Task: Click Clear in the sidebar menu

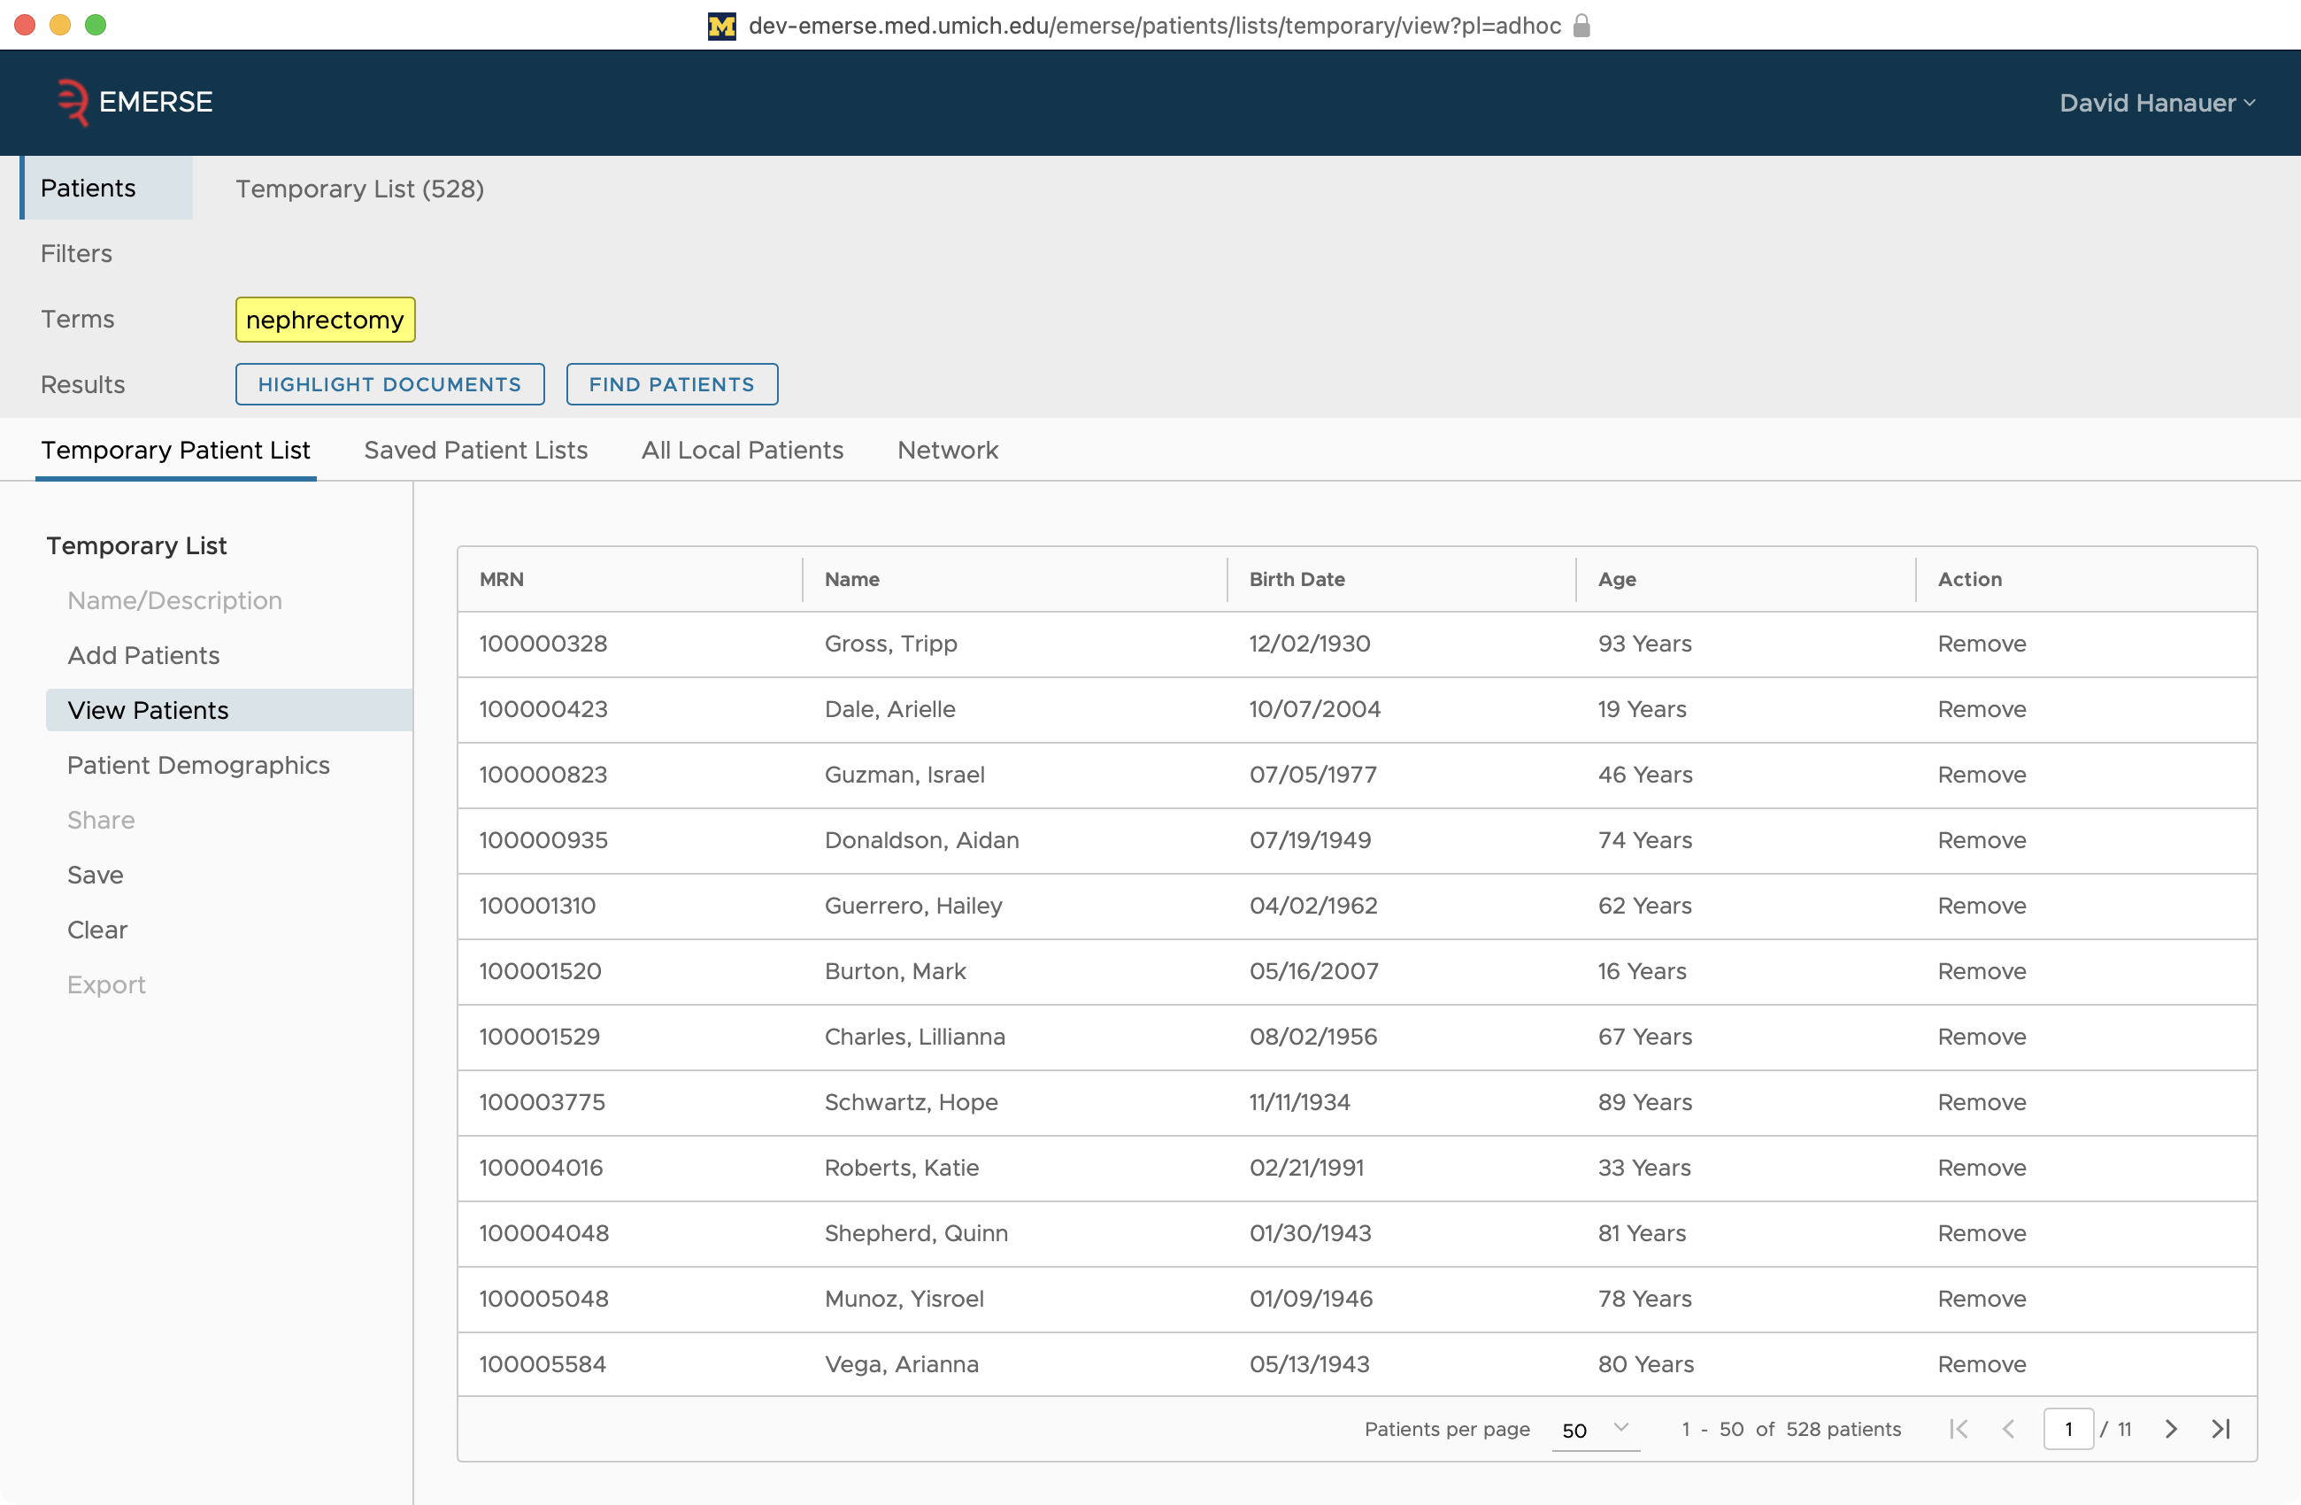Action: coord(96,929)
